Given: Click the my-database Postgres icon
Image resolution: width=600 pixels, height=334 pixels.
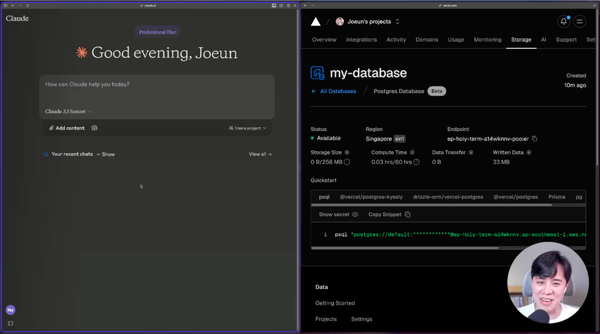Looking at the screenshot, I should point(317,73).
